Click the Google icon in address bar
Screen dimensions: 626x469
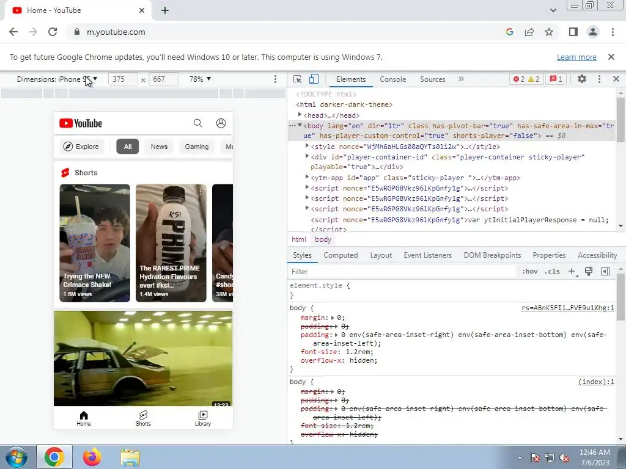coord(509,32)
